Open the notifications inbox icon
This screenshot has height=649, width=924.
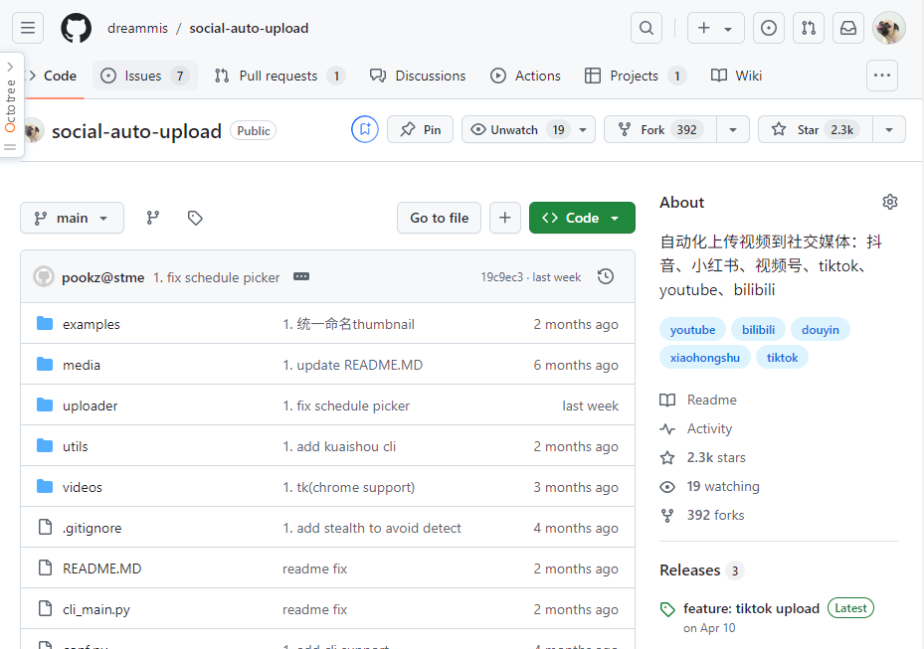[848, 28]
